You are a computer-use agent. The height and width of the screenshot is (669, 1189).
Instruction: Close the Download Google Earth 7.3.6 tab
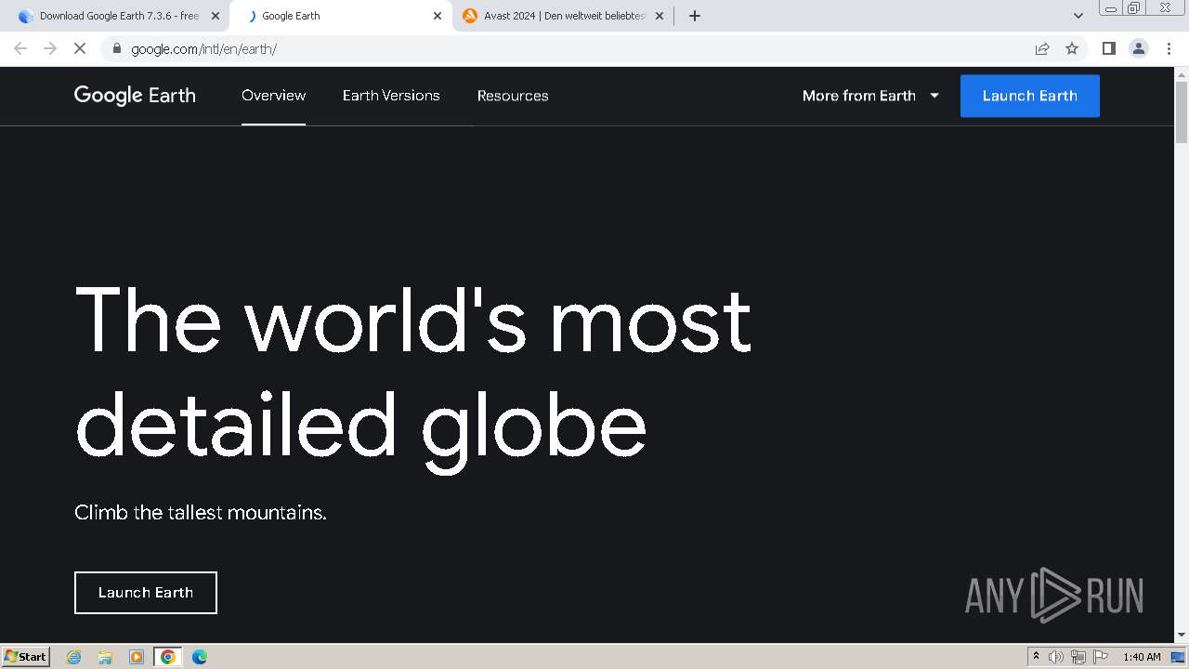click(216, 16)
